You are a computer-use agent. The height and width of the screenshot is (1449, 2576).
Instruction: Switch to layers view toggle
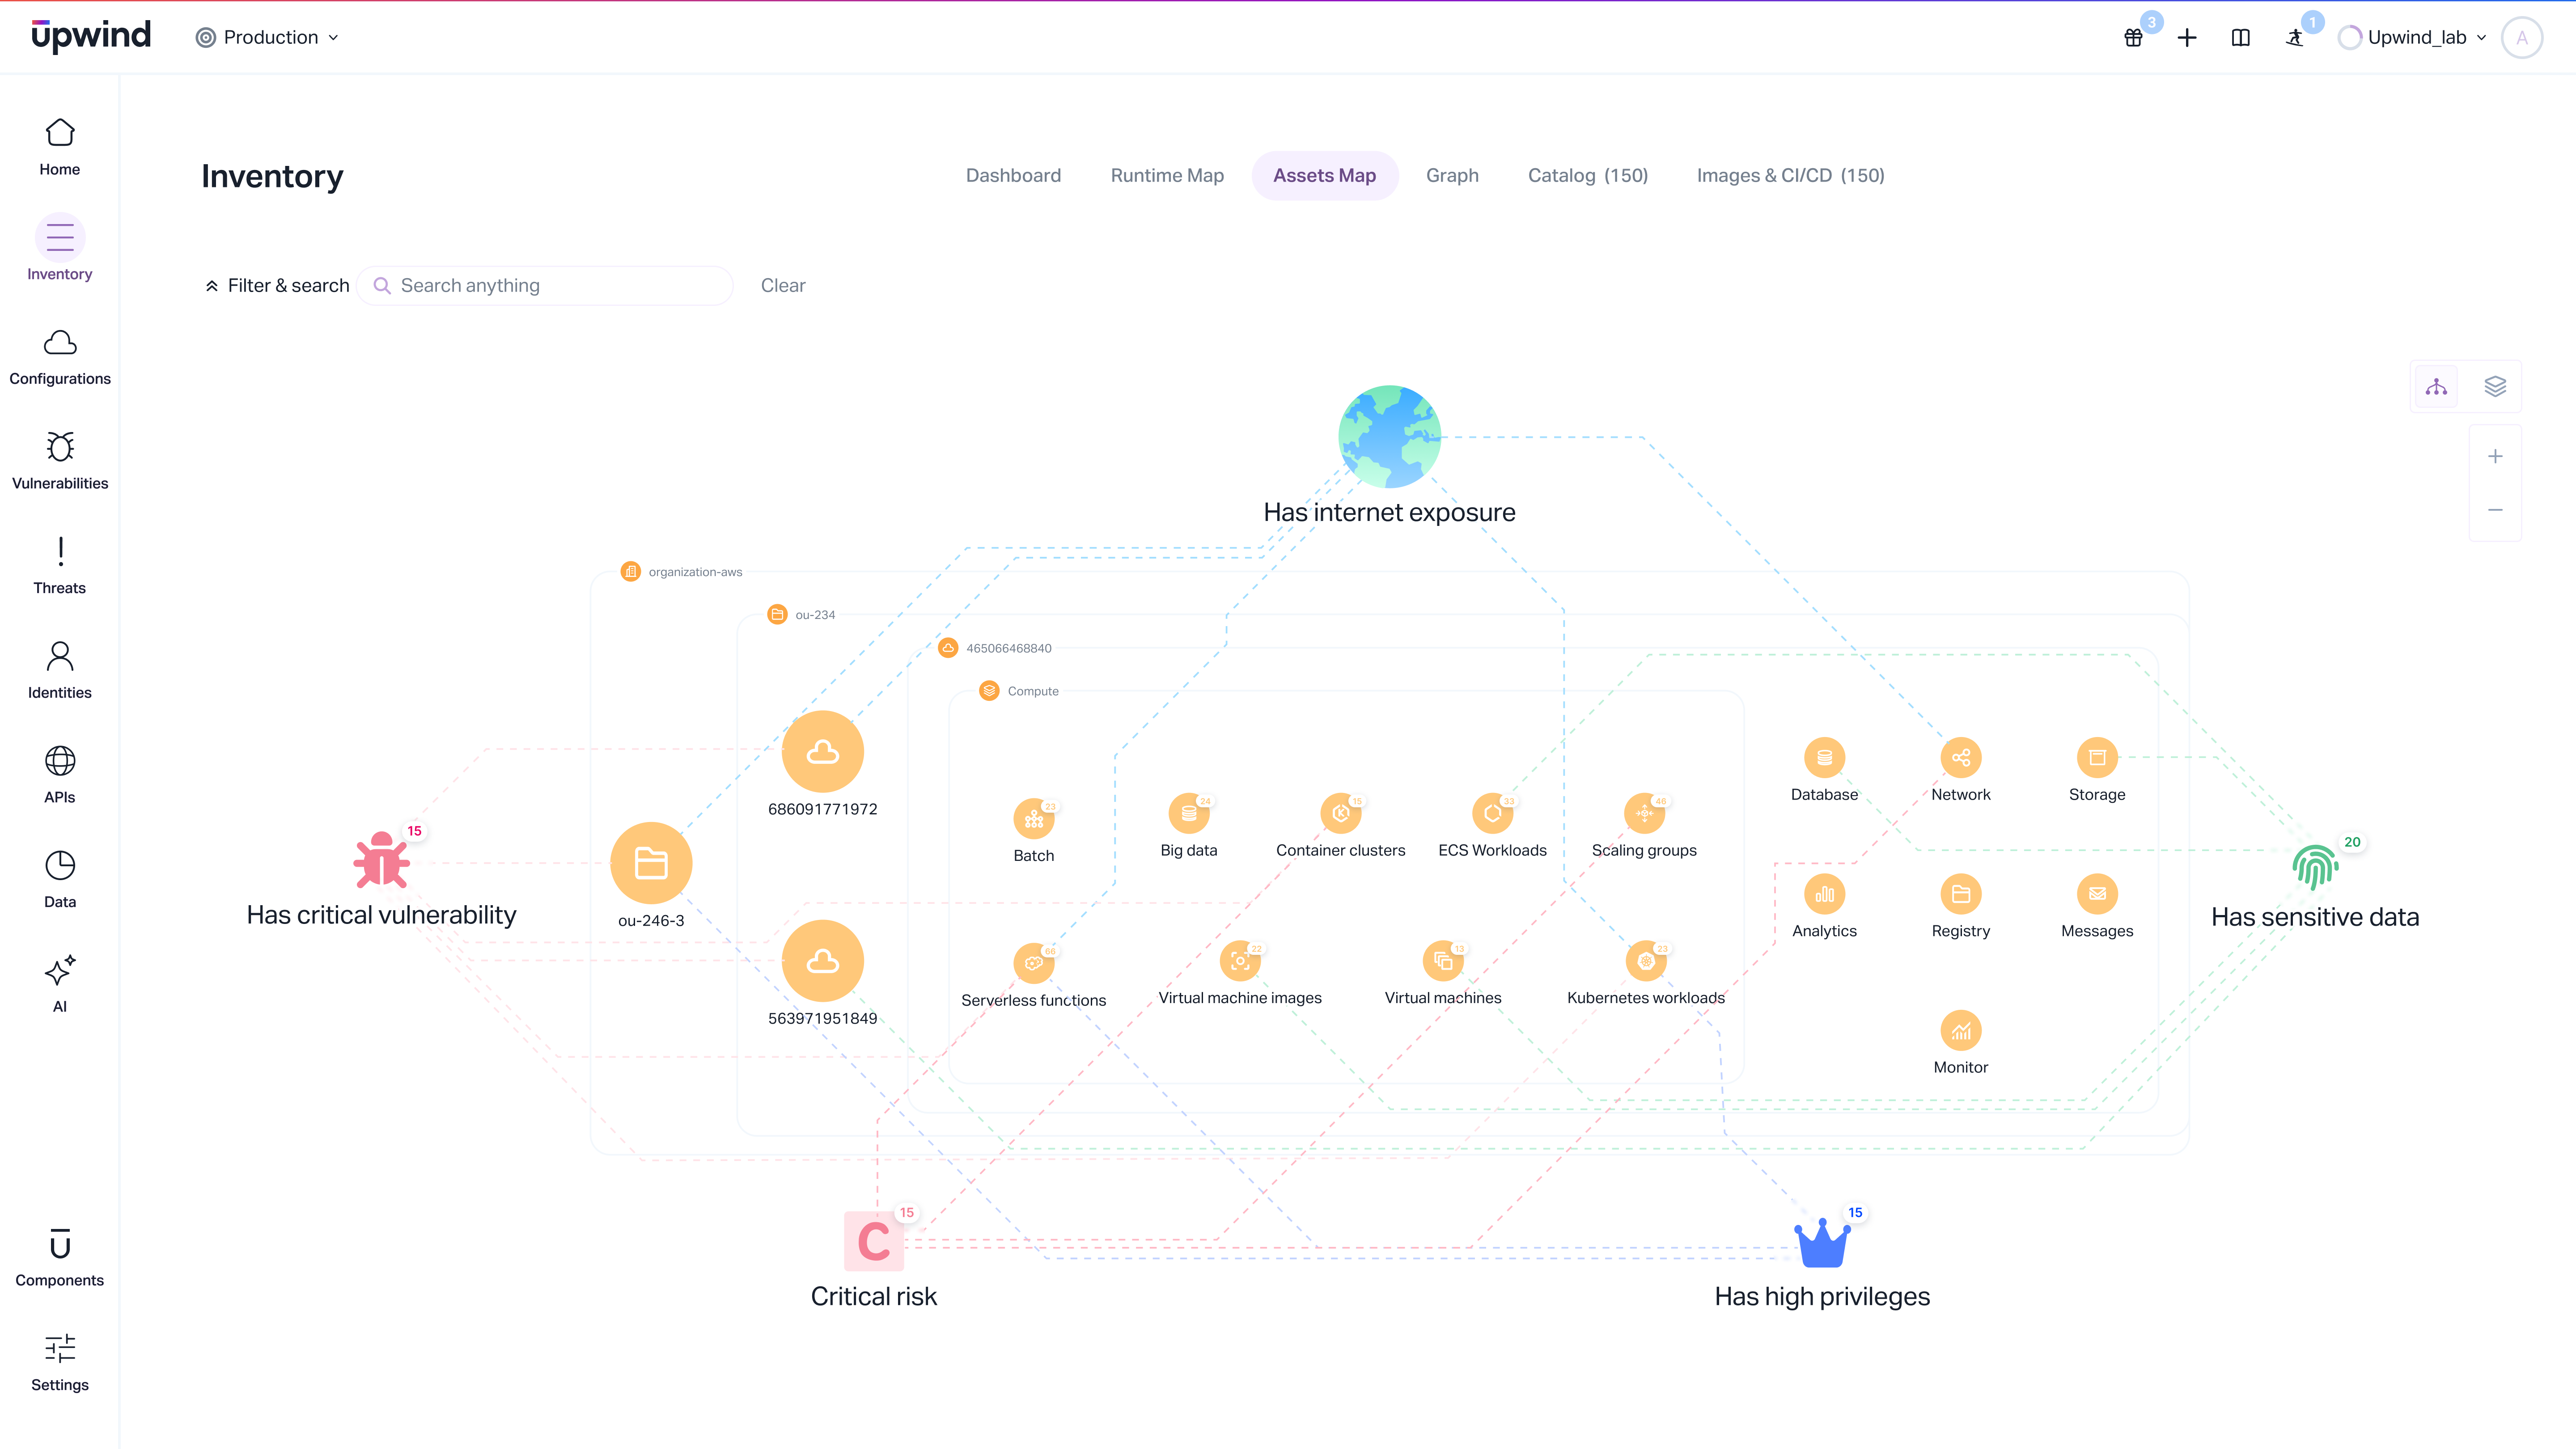click(x=2495, y=387)
